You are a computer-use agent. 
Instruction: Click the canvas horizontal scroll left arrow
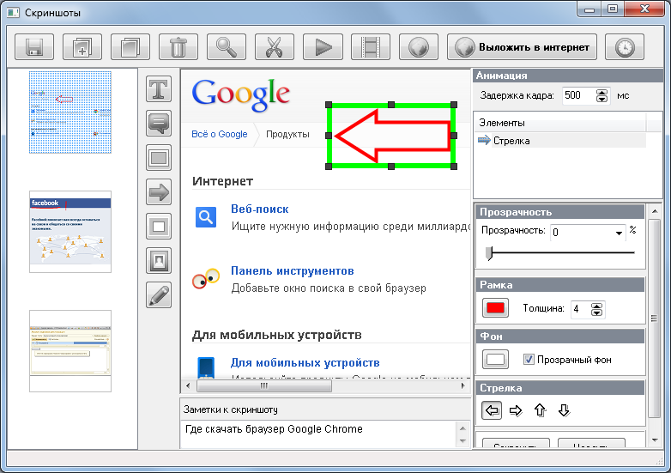coord(188,385)
